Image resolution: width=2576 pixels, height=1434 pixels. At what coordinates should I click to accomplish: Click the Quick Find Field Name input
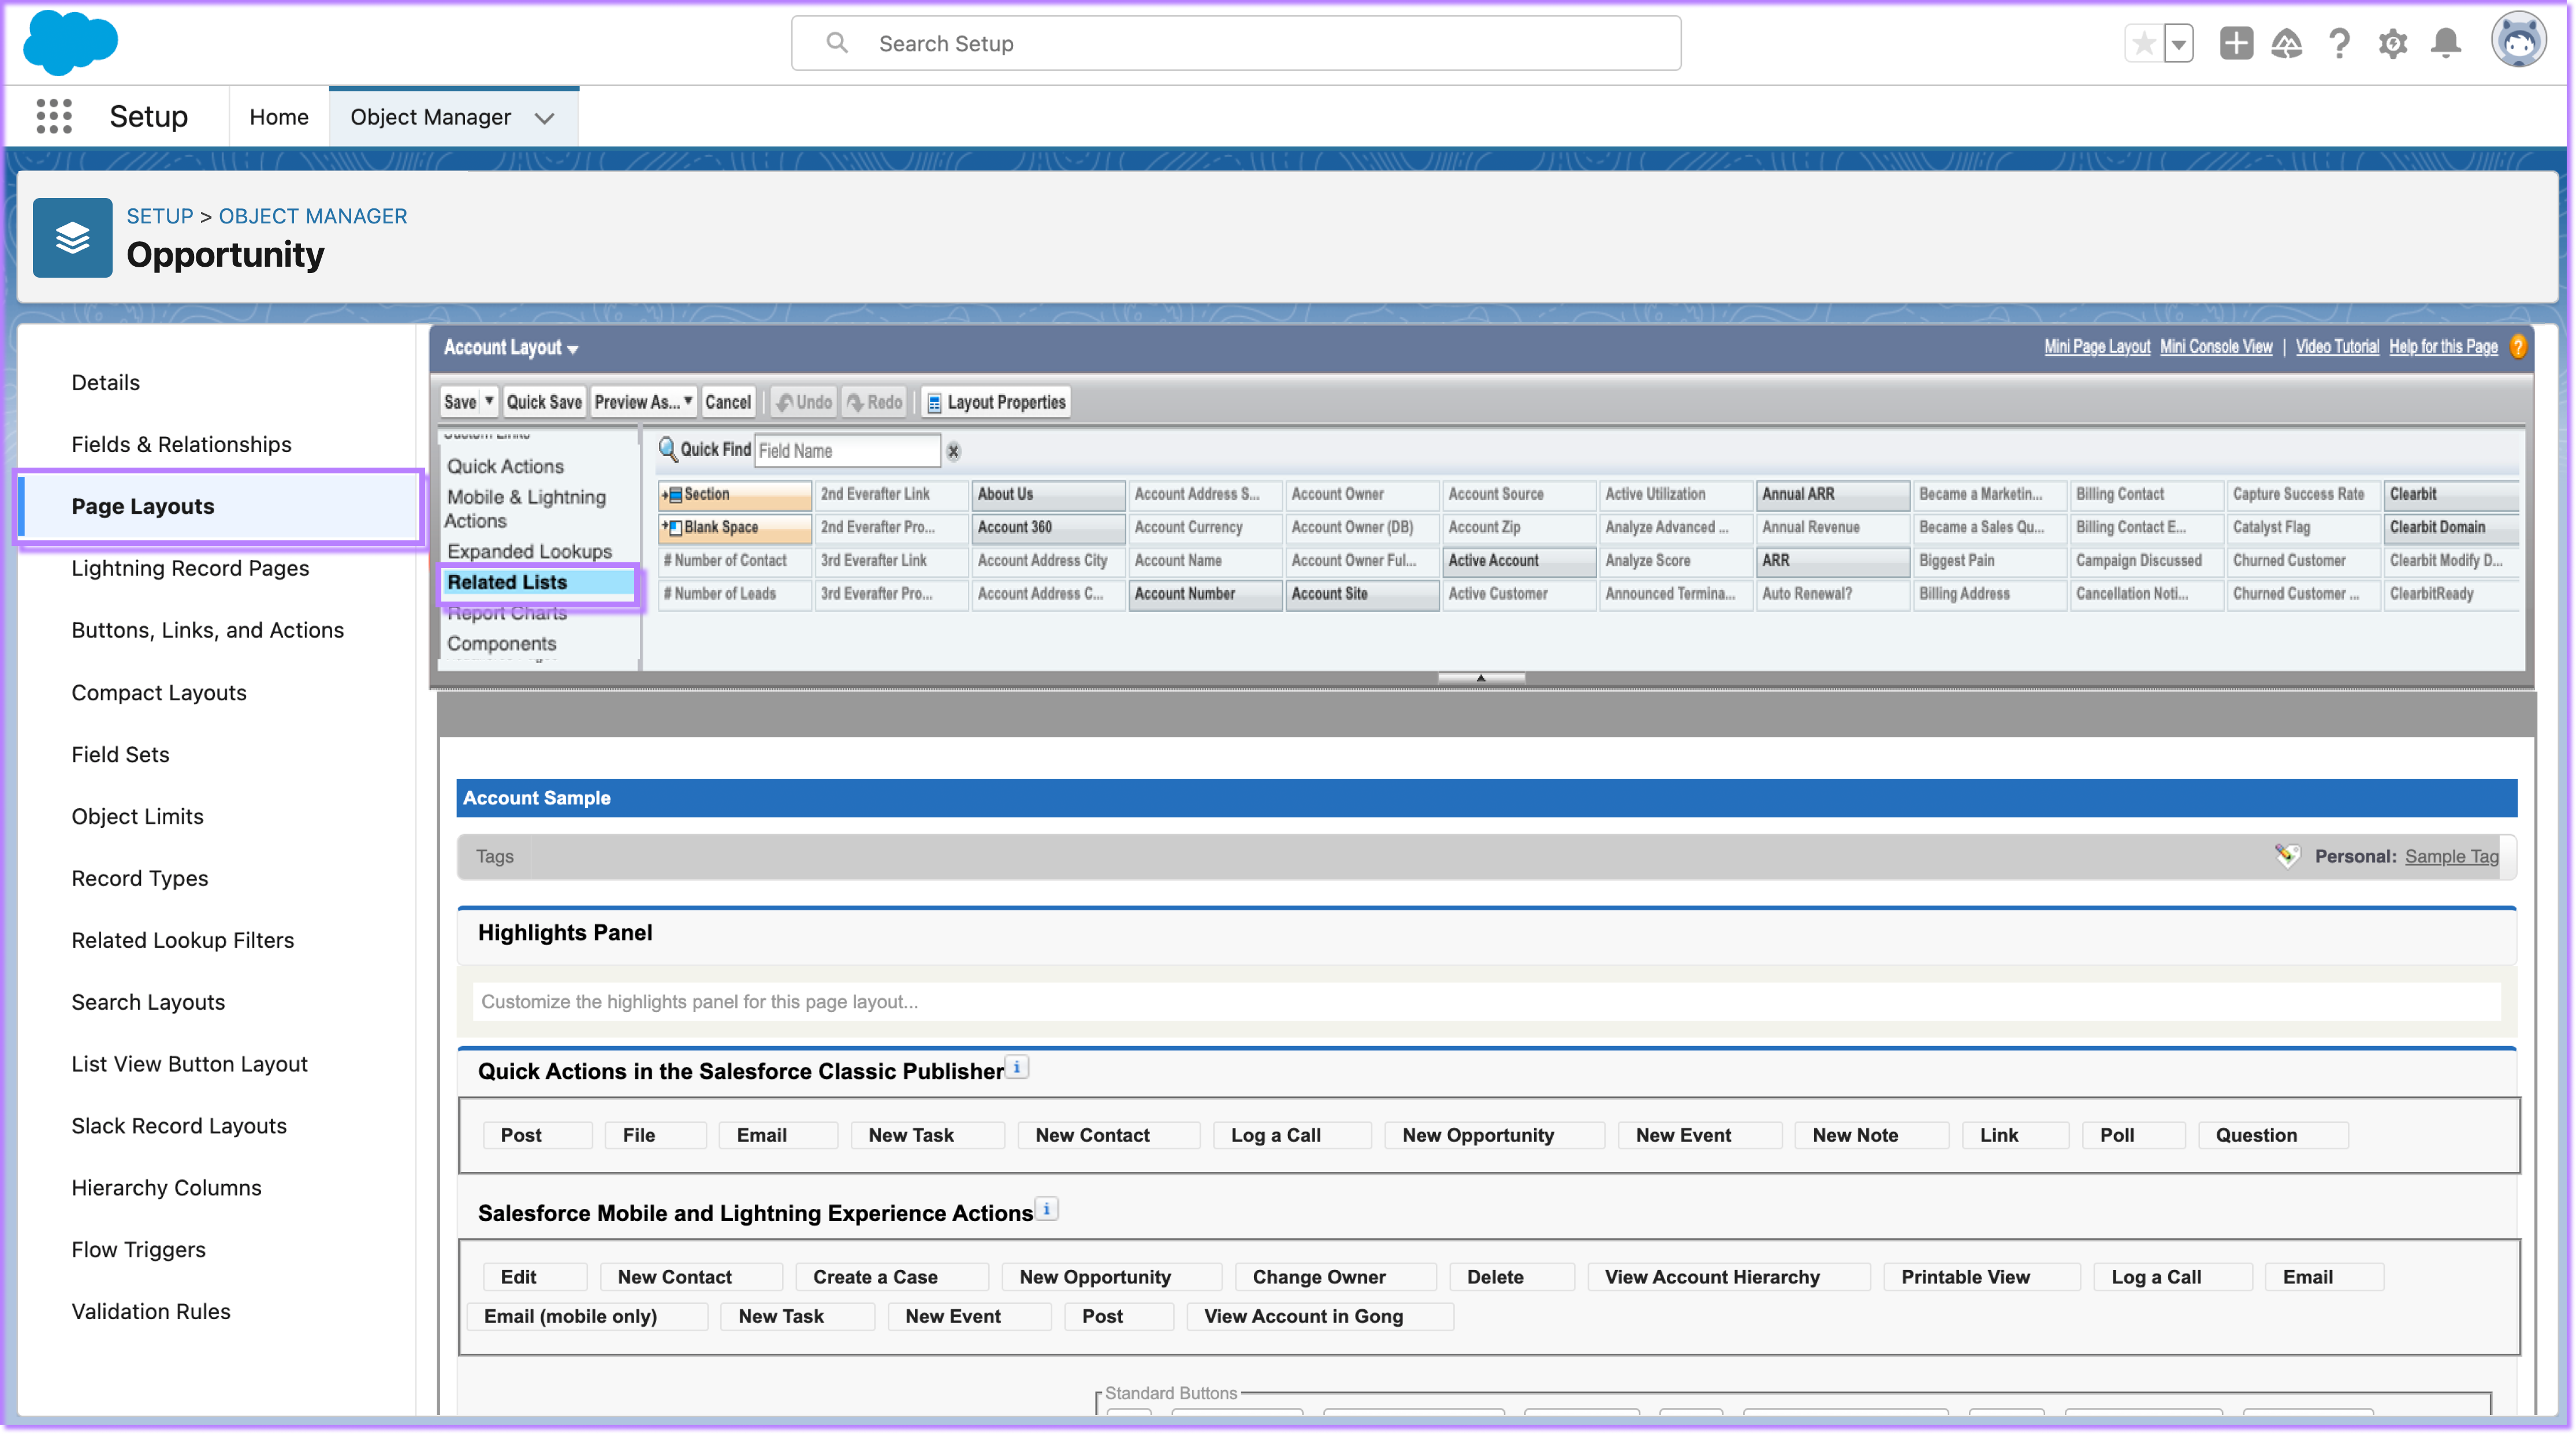847,451
